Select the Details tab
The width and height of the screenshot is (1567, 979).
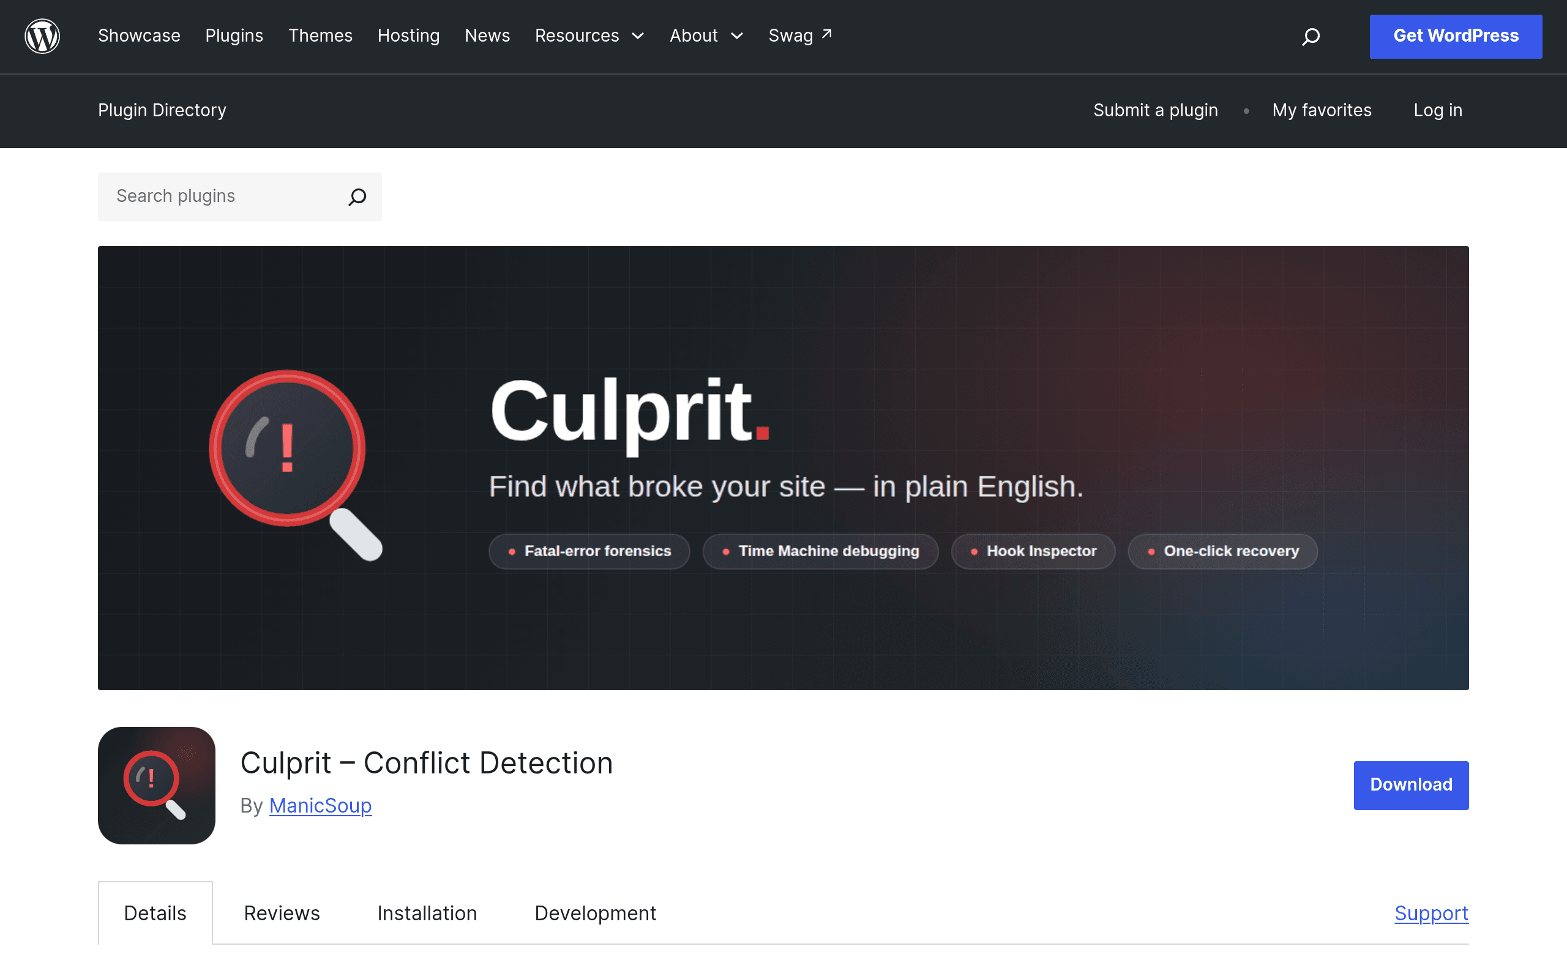tap(155, 913)
